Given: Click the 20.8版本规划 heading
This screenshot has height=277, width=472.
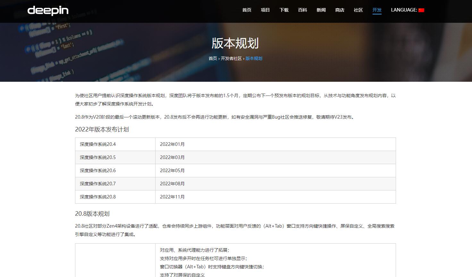Looking at the screenshot, I should [93, 214].
